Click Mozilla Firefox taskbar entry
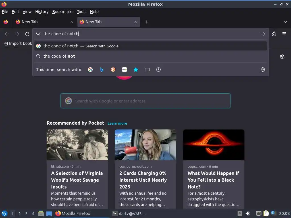 pos(82,213)
